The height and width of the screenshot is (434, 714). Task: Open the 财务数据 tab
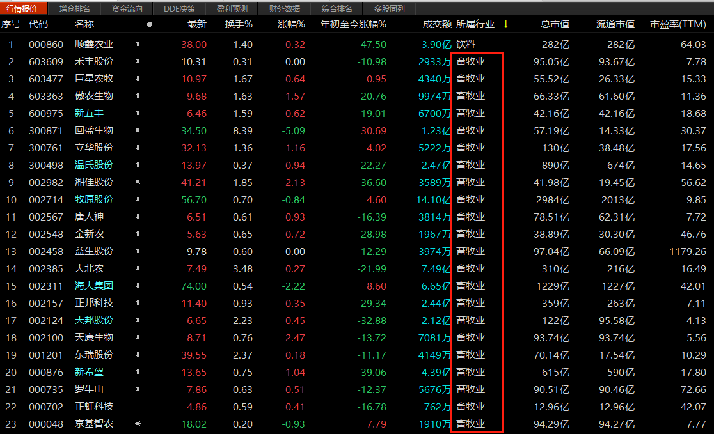point(285,8)
